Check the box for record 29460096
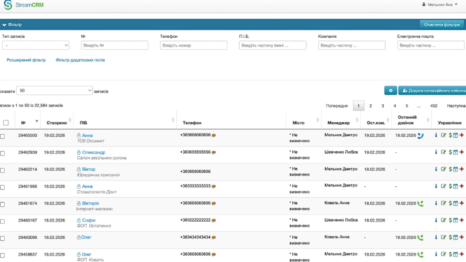This screenshot has width=466, height=262. click(x=2, y=239)
